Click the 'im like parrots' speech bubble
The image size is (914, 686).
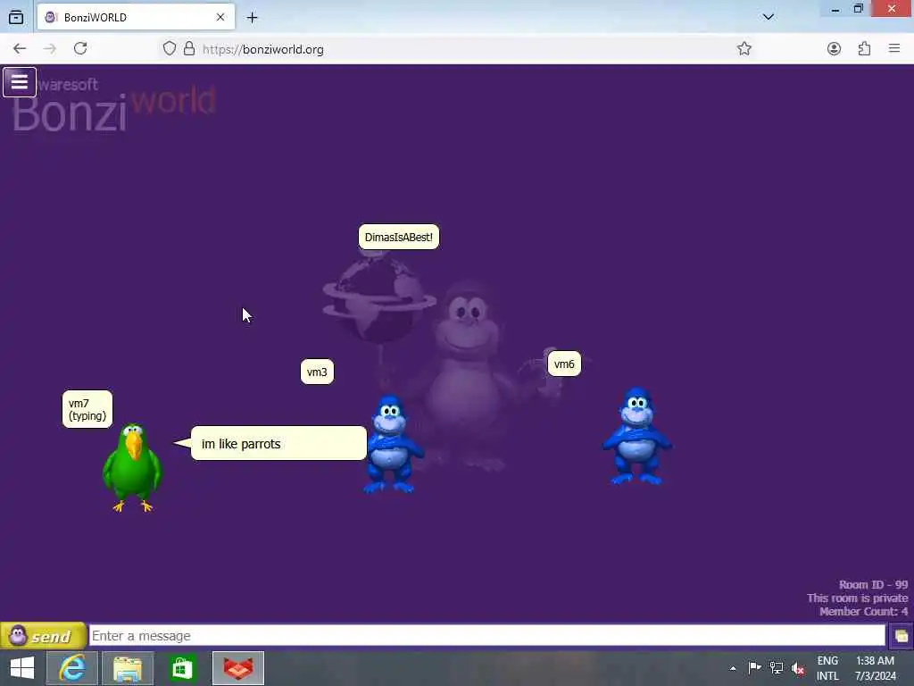(x=278, y=443)
